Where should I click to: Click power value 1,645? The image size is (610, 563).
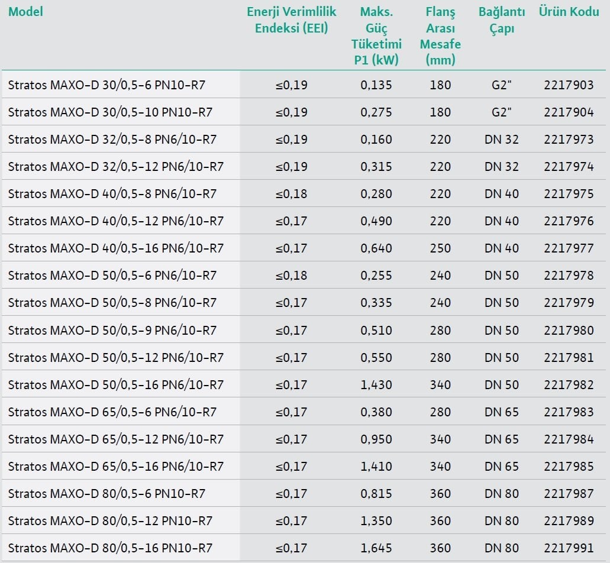376,548
